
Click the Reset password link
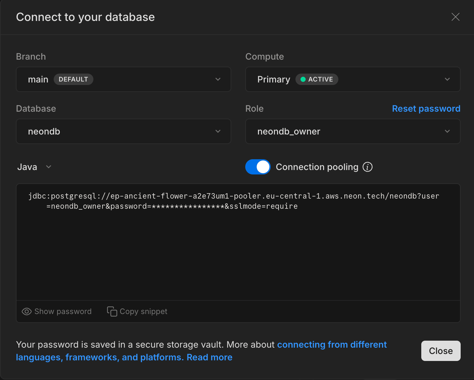pyautogui.click(x=426, y=108)
